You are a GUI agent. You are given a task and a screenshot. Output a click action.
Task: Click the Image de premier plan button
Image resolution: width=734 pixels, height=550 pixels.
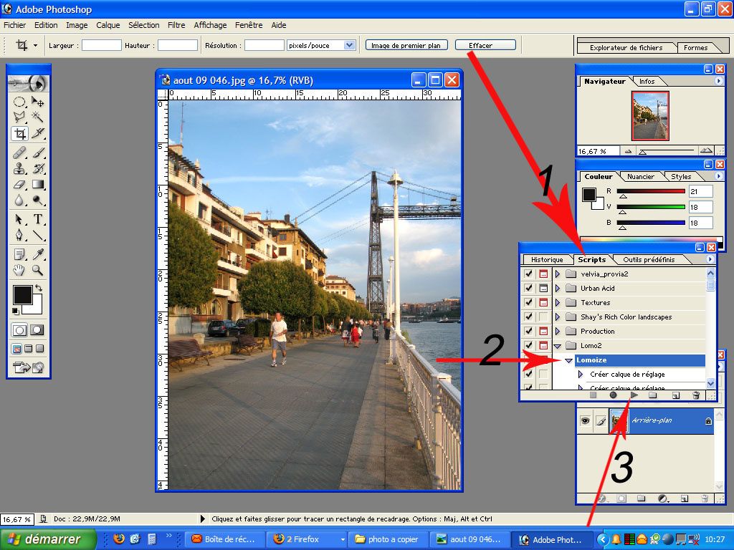click(x=406, y=45)
